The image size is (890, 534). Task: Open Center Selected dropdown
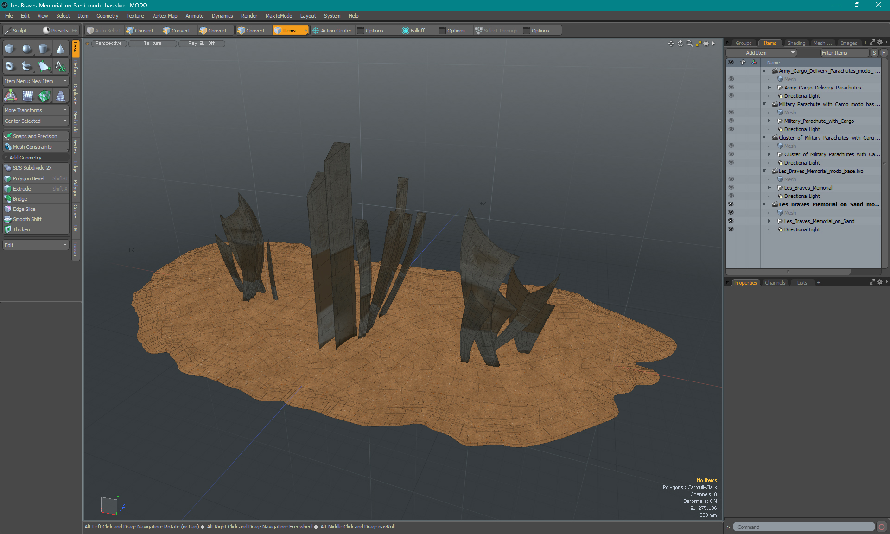click(x=36, y=121)
